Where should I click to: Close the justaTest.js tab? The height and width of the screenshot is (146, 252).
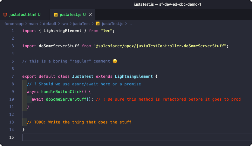tap(90, 15)
